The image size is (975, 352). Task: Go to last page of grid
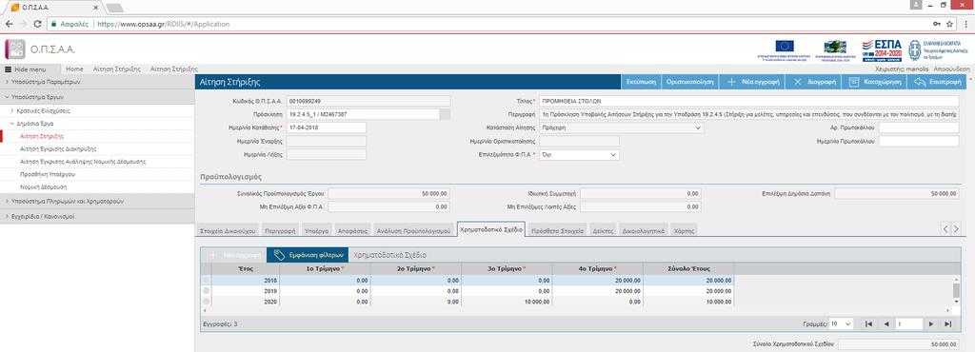[947, 324]
